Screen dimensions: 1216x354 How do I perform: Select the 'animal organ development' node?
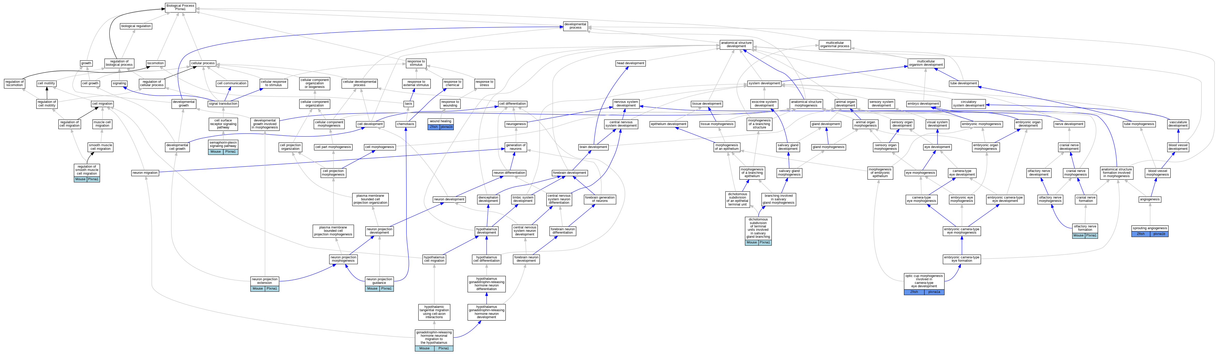(845, 104)
